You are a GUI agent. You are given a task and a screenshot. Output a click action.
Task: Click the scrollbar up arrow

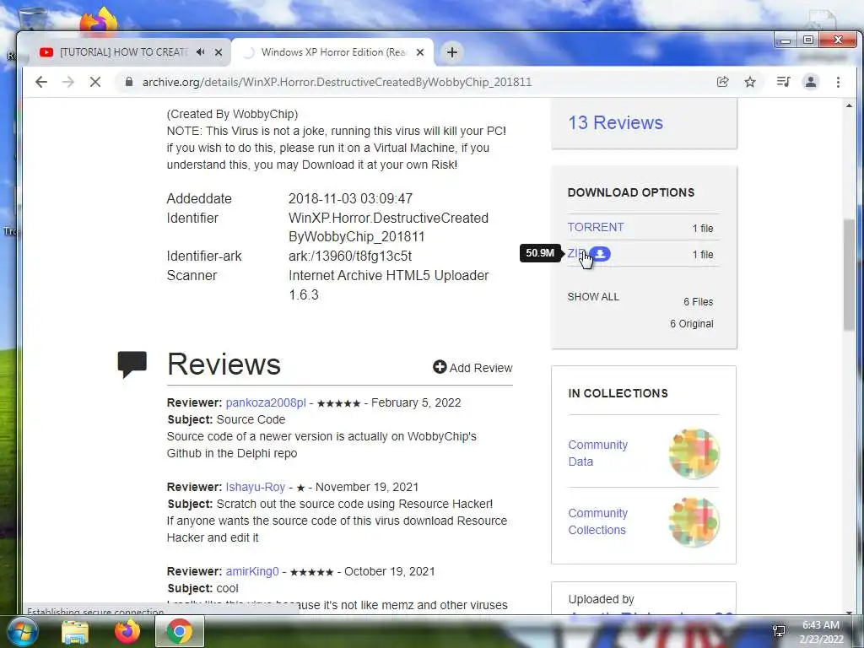click(849, 105)
